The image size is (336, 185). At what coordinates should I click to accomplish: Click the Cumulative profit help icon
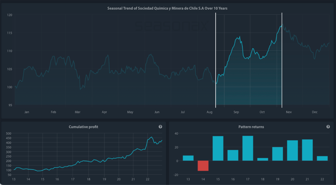pos(160,127)
